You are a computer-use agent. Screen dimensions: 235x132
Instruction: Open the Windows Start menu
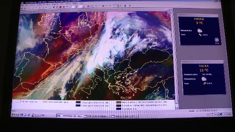click(15, 115)
